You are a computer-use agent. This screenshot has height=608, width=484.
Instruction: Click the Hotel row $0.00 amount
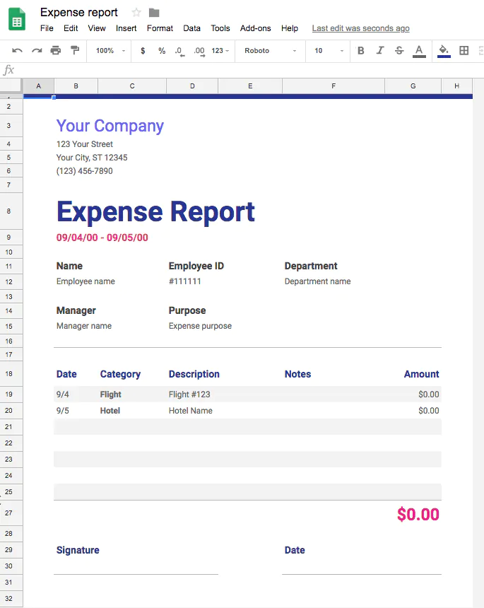coord(429,411)
